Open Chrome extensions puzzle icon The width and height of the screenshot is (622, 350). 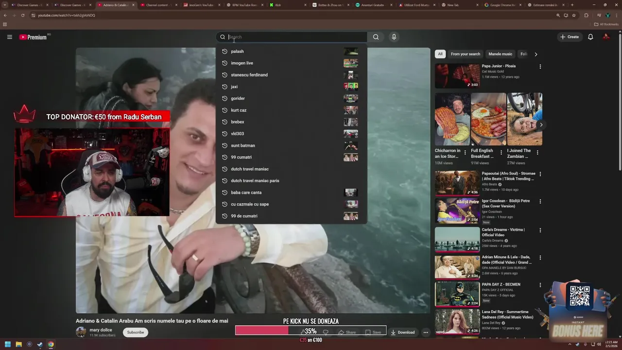pos(586,15)
